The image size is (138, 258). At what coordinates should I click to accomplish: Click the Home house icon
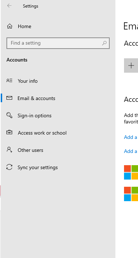point(10,26)
